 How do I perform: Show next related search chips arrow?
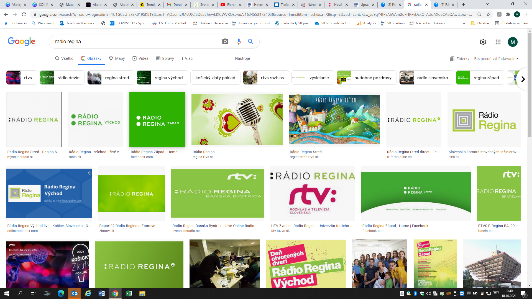(523, 79)
